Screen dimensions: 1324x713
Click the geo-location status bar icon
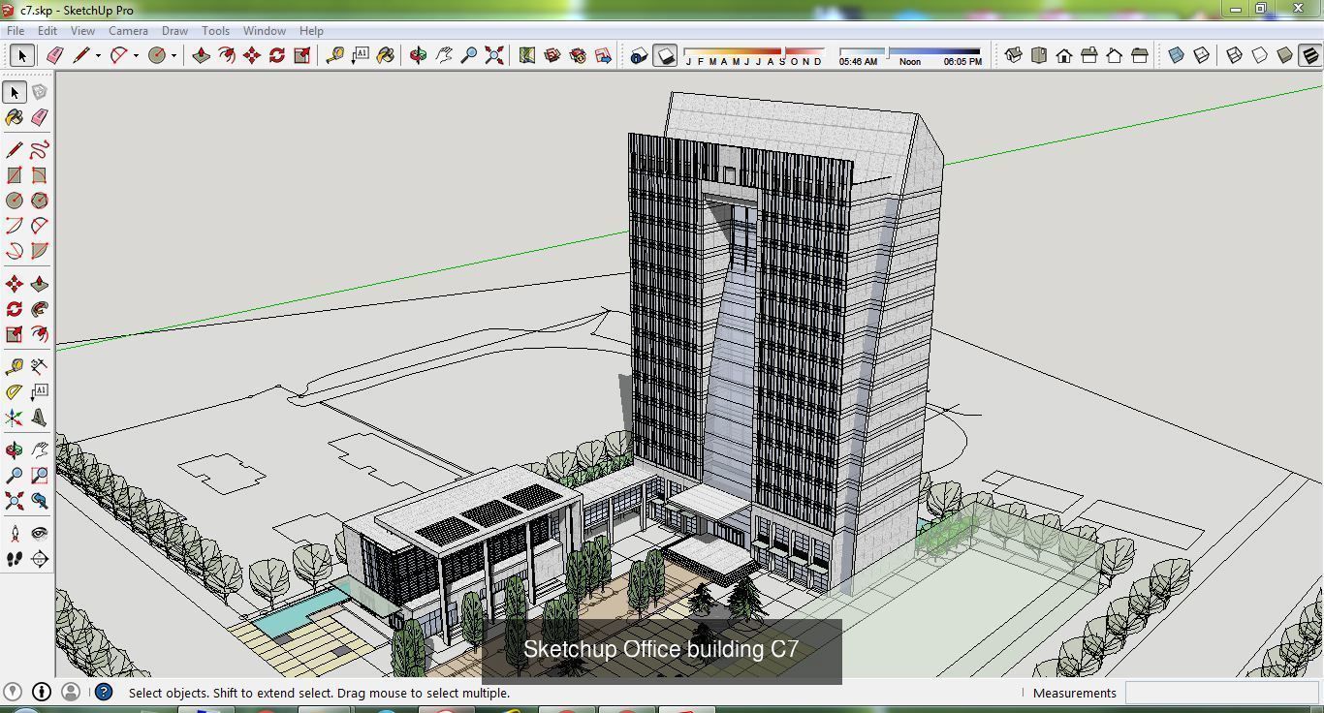pyautogui.click(x=14, y=692)
